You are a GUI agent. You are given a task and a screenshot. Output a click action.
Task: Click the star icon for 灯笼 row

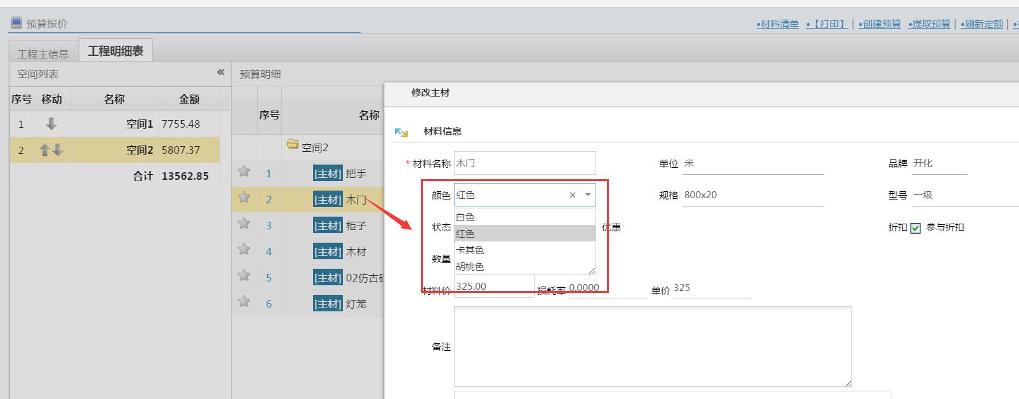pyautogui.click(x=244, y=302)
